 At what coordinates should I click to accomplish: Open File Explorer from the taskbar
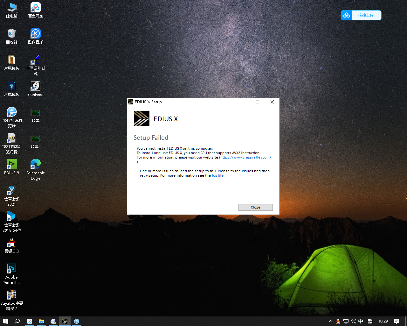point(41,321)
